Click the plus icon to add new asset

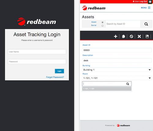[115, 36]
